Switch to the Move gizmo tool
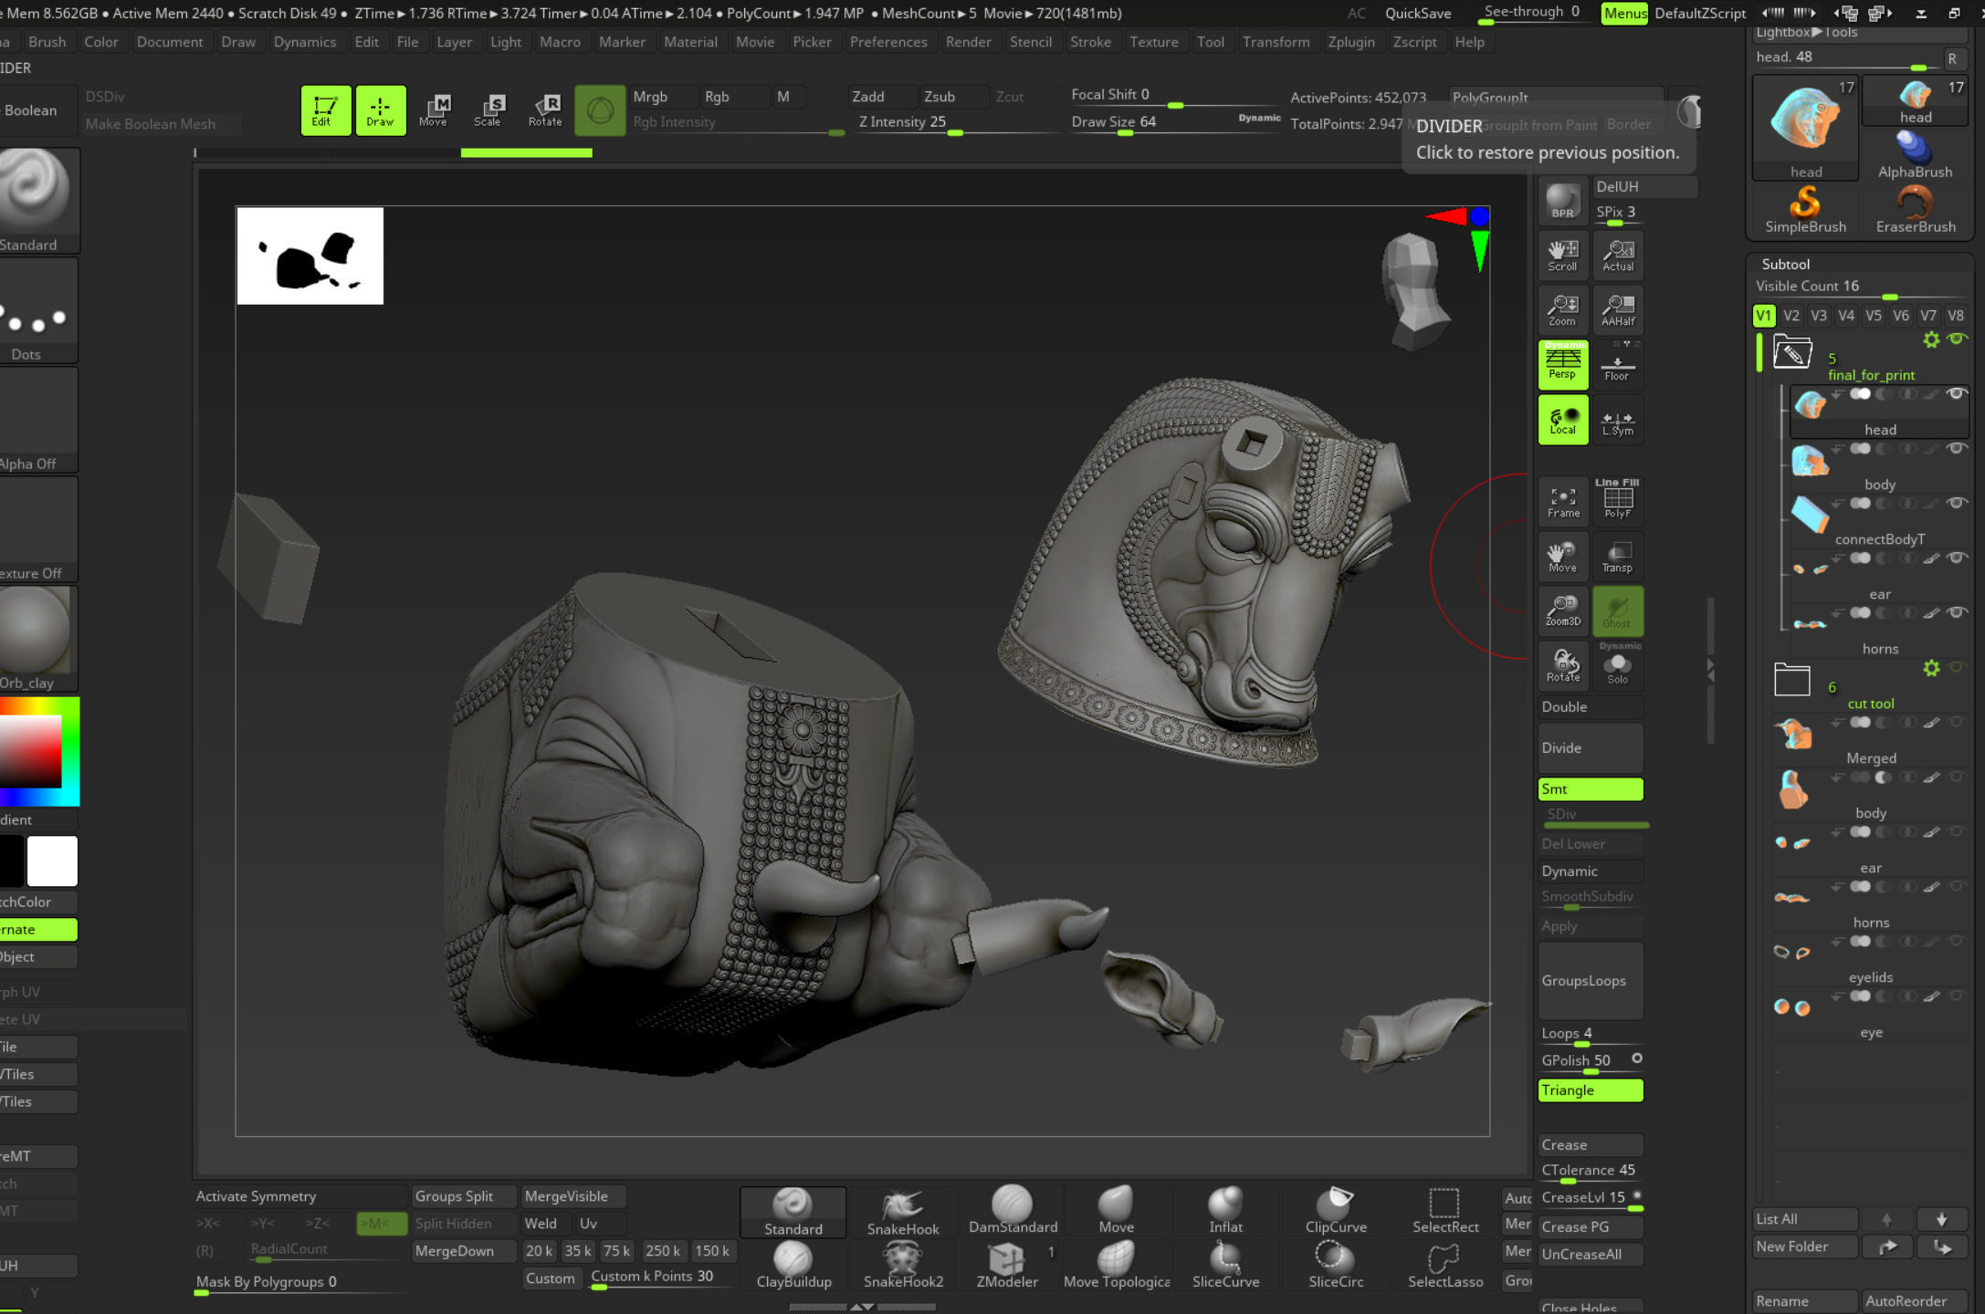Viewport: 1985px width, 1314px height. (434, 110)
